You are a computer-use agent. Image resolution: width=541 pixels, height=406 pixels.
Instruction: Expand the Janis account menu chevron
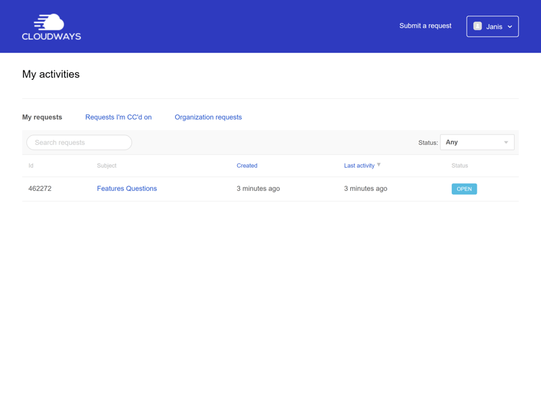click(510, 27)
